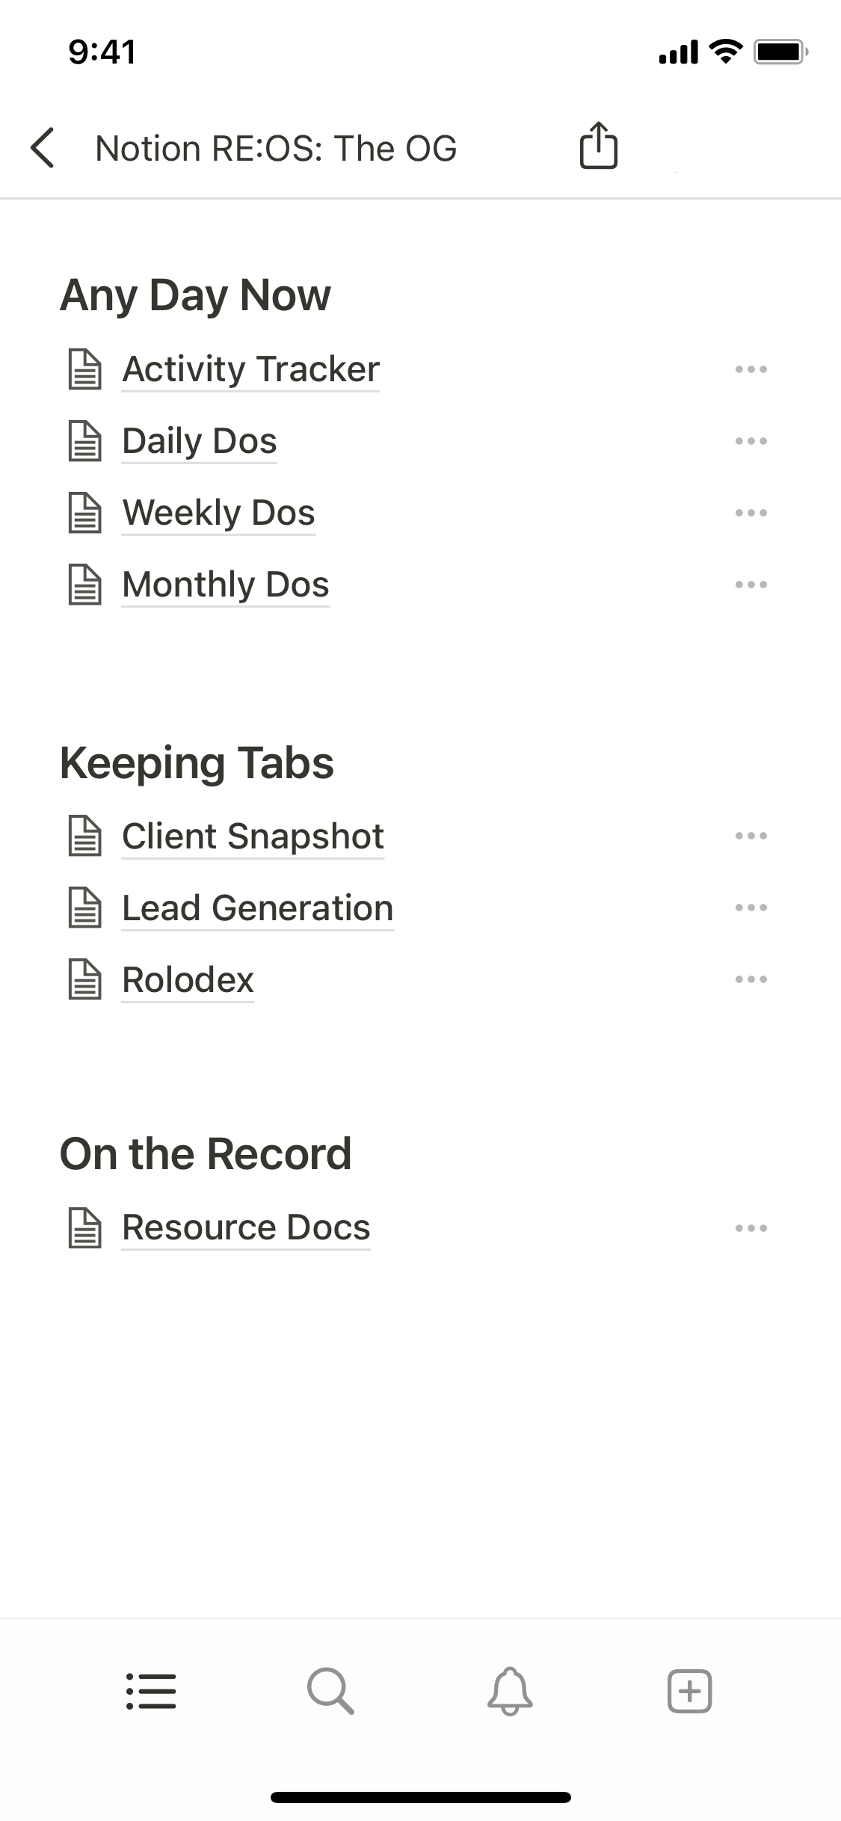841x1821 pixels.
Task: Open the Lead Generation page
Action: 257,908
